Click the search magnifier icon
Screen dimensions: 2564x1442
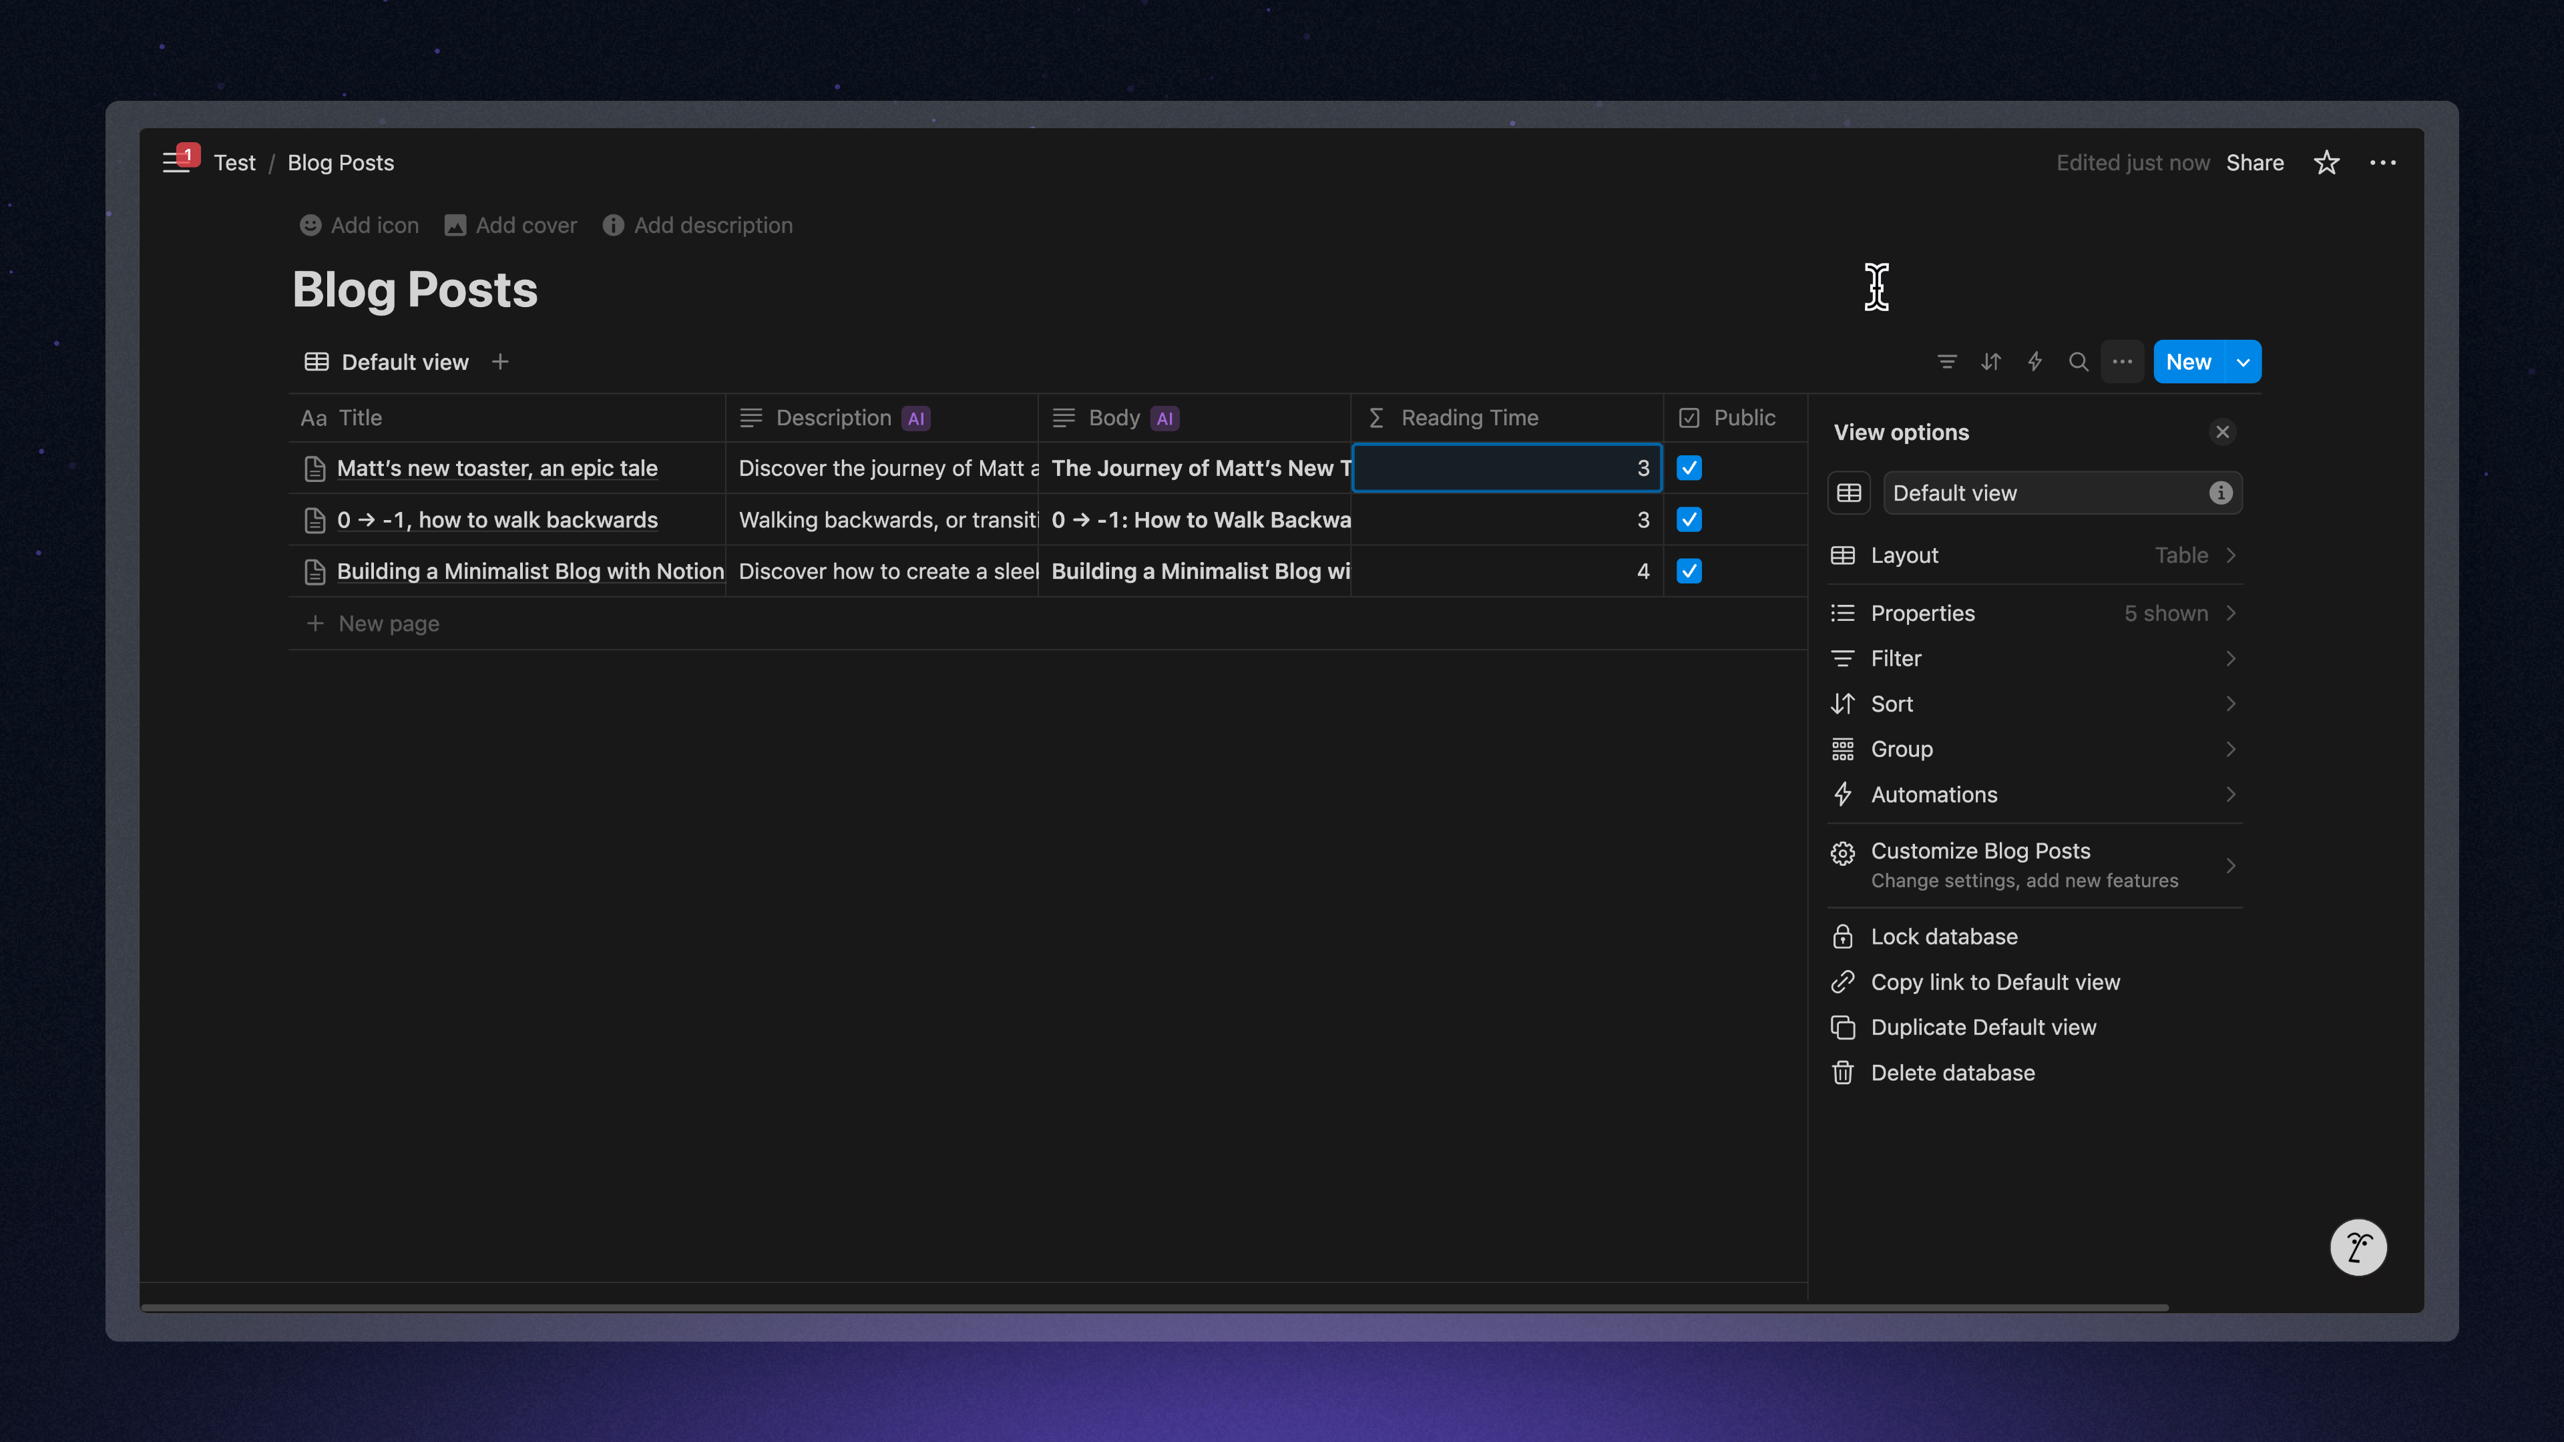(2079, 363)
